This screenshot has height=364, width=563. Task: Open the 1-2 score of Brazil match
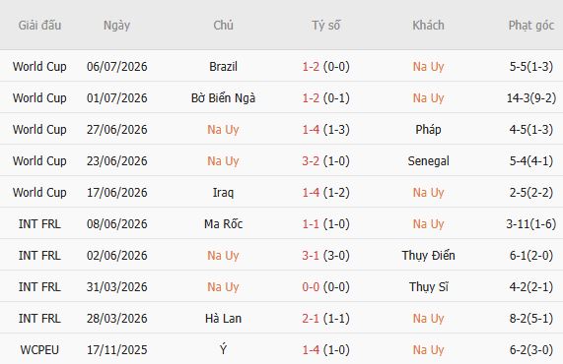click(311, 67)
